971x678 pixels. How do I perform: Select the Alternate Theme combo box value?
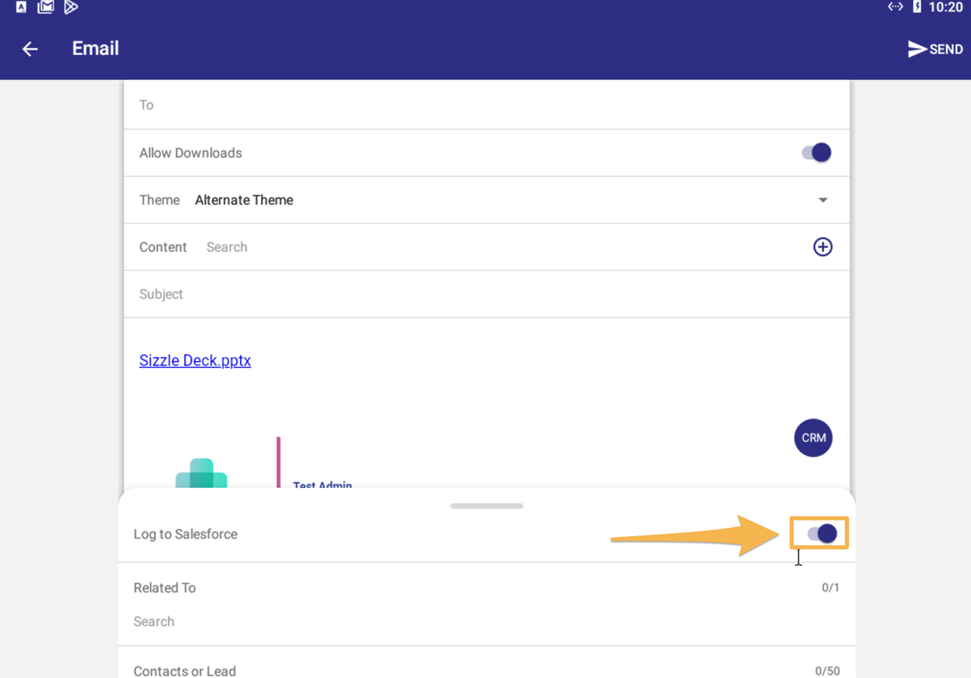click(x=244, y=200)
